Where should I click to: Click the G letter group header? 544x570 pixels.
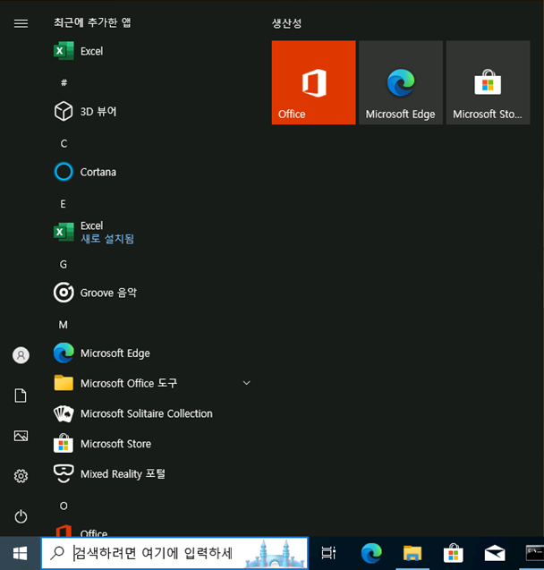tap(64, 264)
